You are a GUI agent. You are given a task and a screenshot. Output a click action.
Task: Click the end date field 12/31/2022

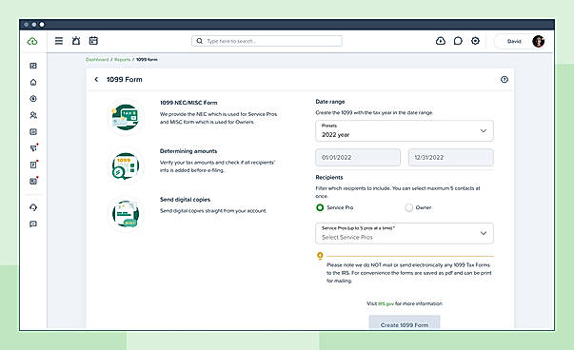[x=450, y=158]
